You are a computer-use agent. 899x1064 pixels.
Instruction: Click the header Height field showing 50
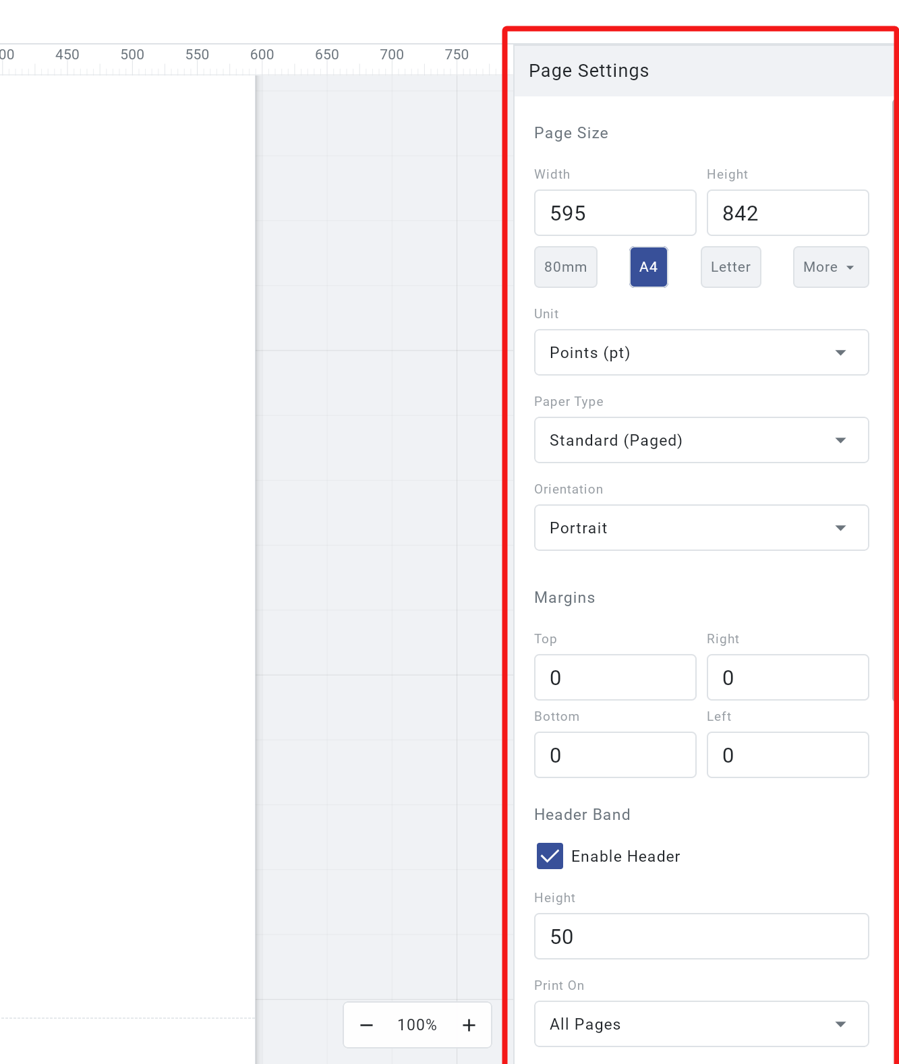701,936
